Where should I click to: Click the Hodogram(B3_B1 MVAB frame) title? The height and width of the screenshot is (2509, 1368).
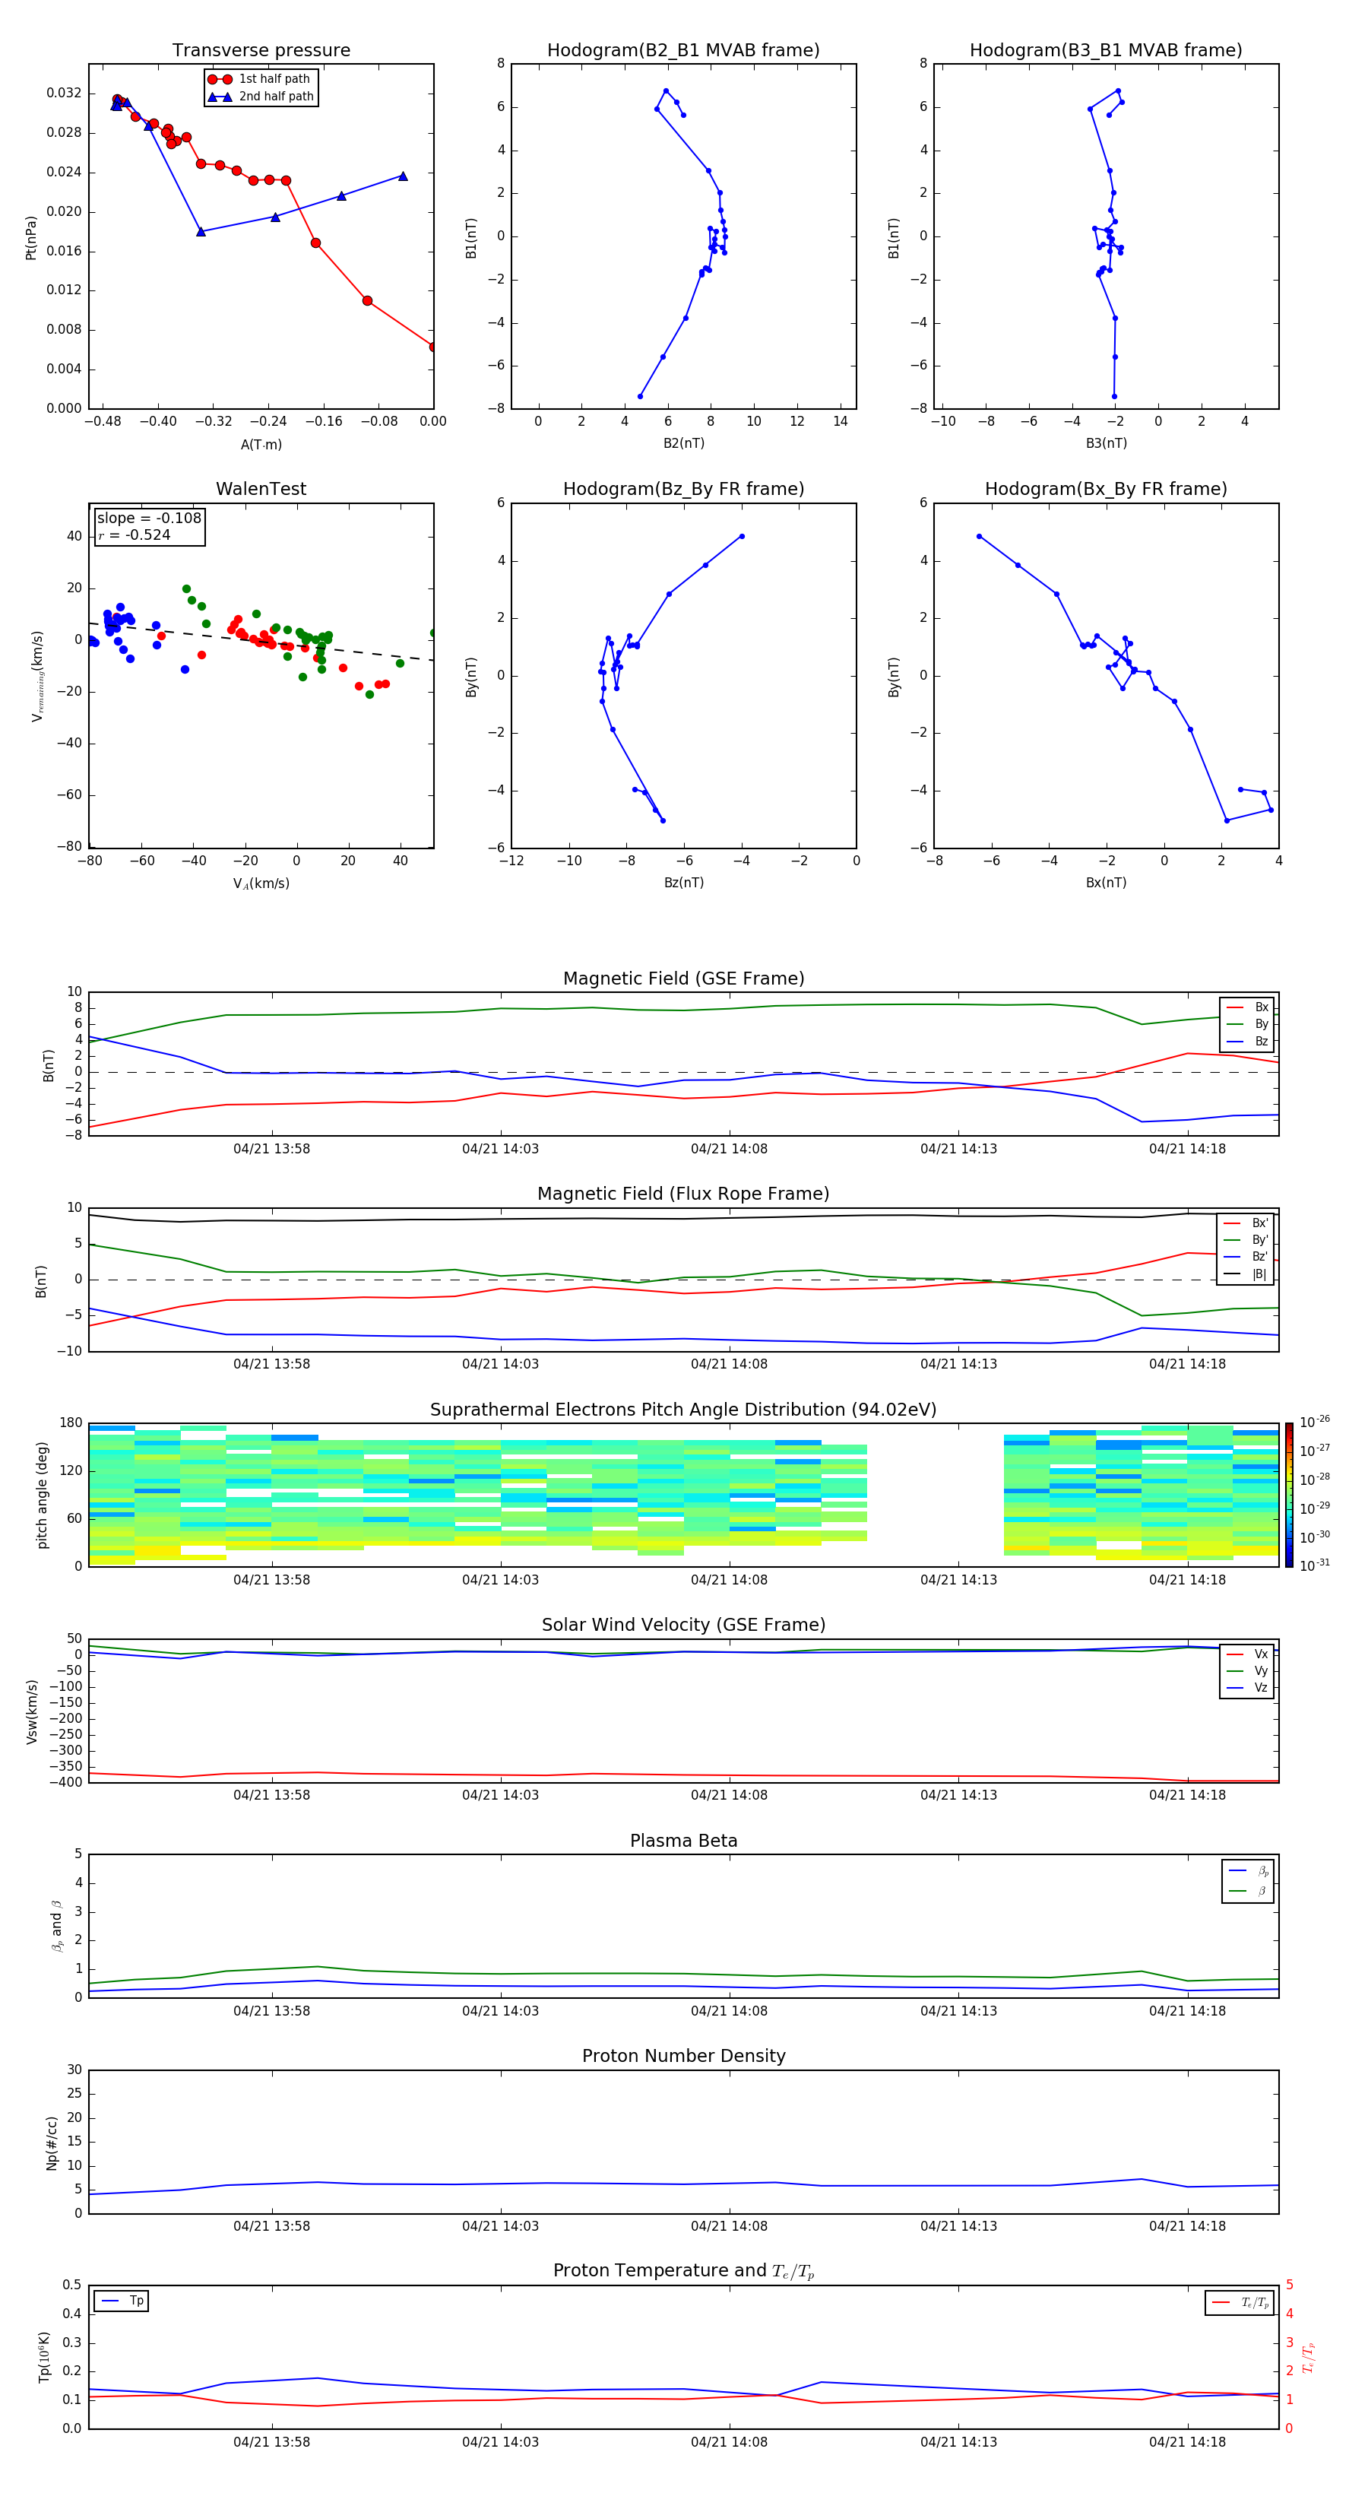[x=1105, y=51]
